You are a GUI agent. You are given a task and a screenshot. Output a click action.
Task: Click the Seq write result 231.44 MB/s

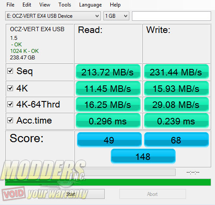click(176, 72)
